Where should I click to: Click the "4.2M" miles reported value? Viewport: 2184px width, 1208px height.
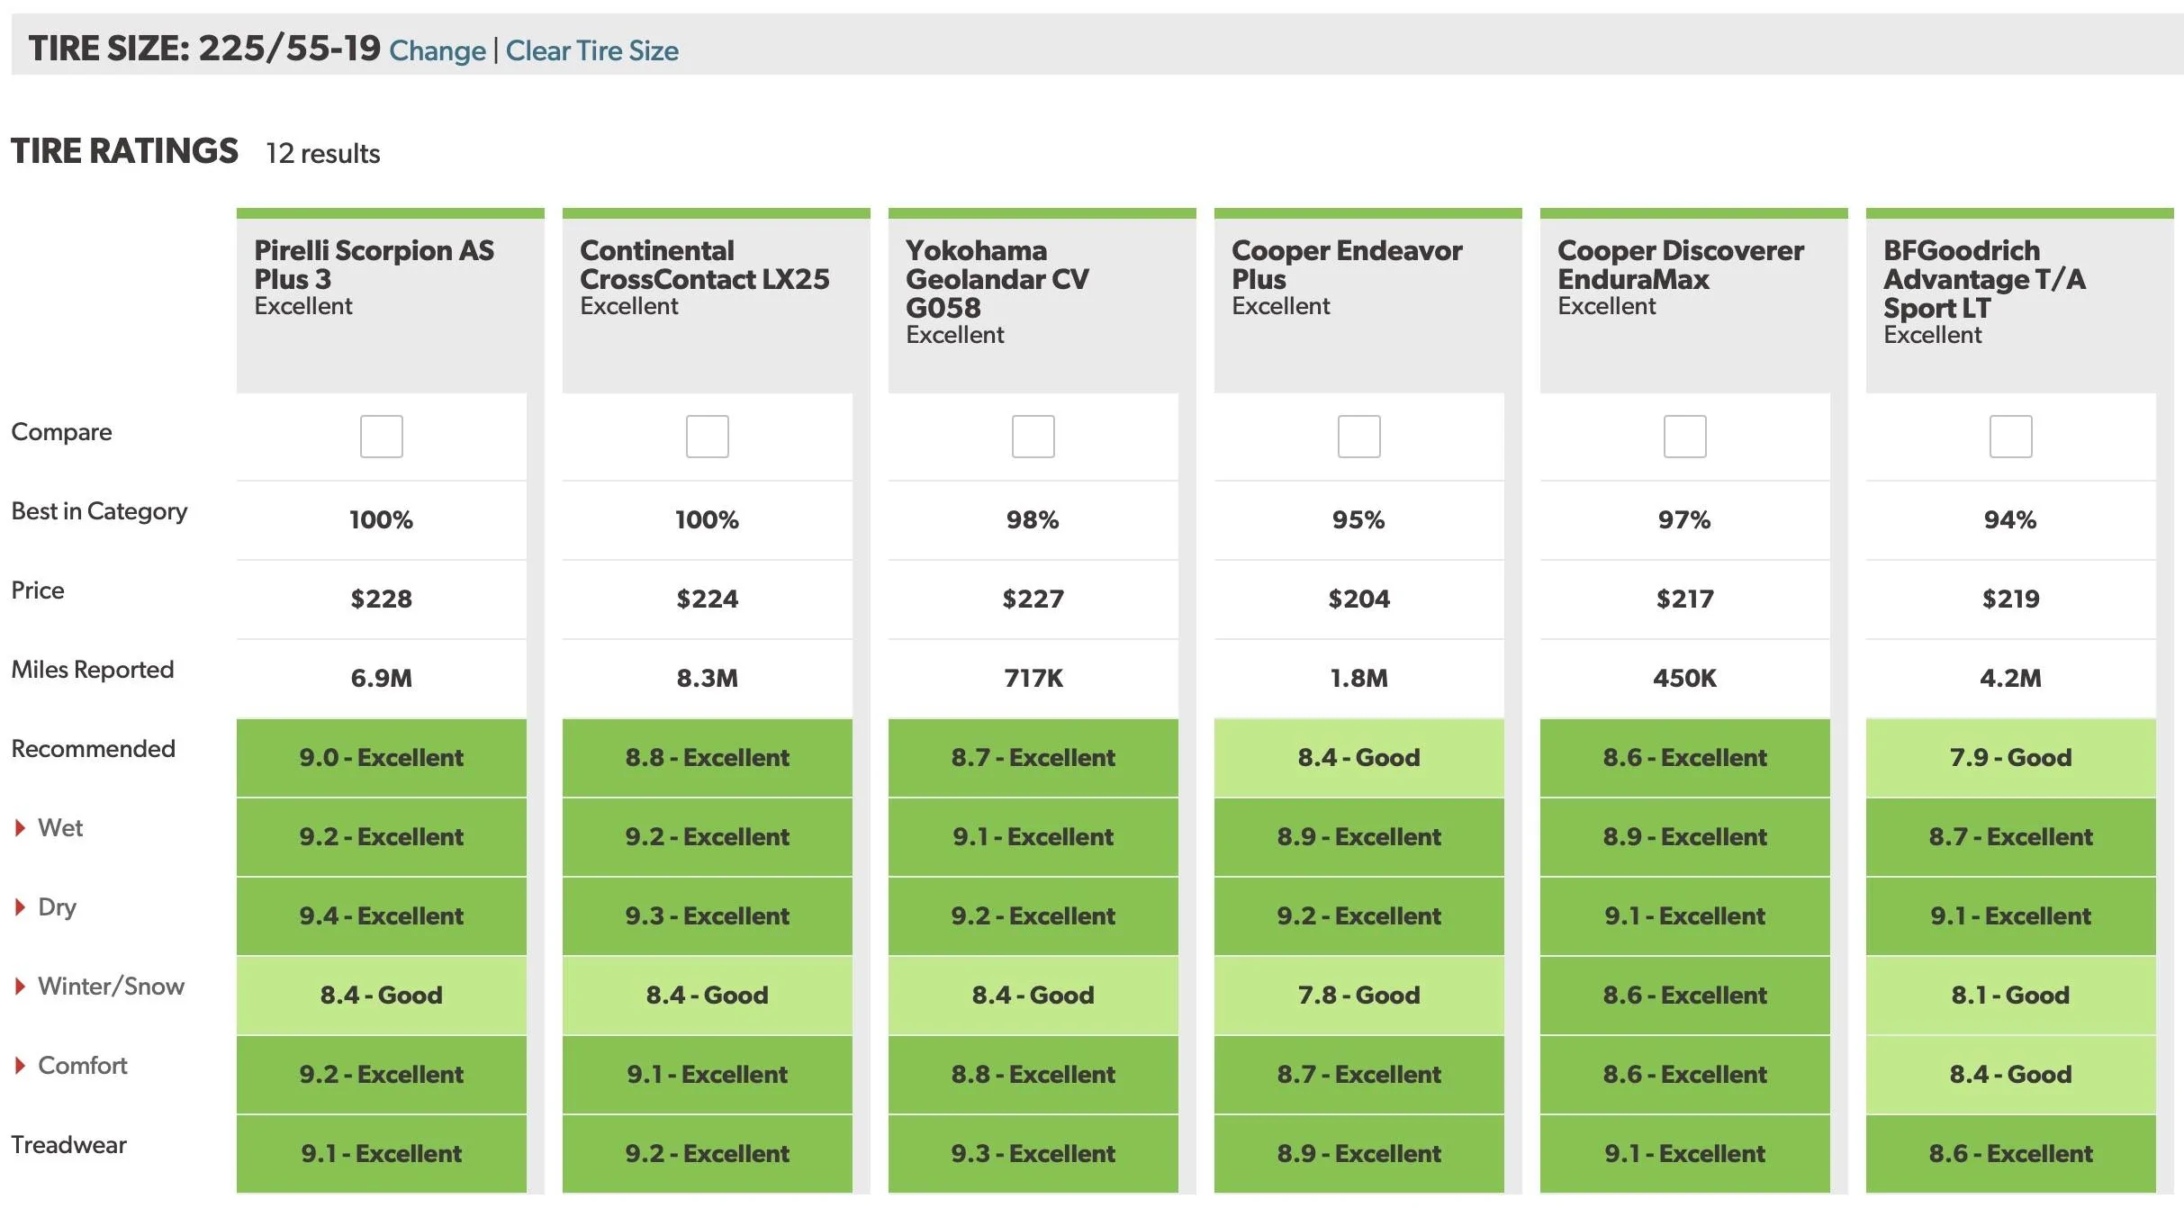coord(2011,678)
